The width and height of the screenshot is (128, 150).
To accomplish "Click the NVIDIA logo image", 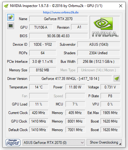I will (x=105, y=27).
